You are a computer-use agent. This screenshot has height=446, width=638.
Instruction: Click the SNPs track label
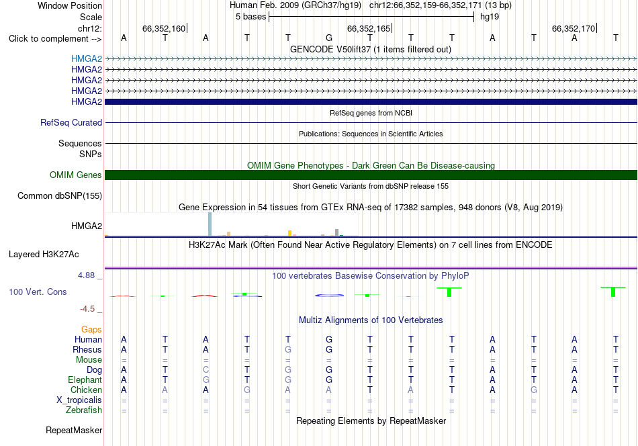point(91,154)
